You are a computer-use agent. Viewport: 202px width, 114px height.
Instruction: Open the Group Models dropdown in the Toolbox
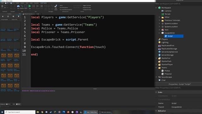[x=5, y=20]
